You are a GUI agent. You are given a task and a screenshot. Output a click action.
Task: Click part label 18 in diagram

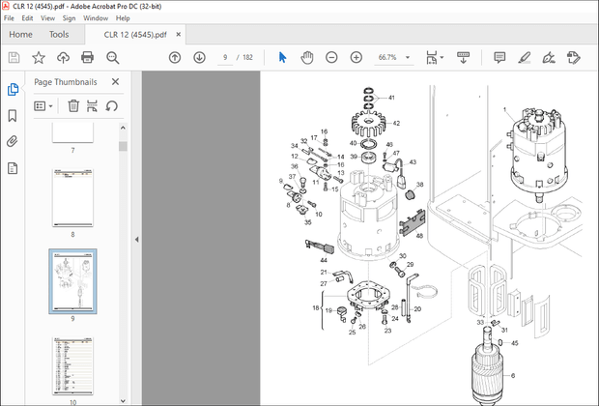pyautogui.click(x=316, y=307)
